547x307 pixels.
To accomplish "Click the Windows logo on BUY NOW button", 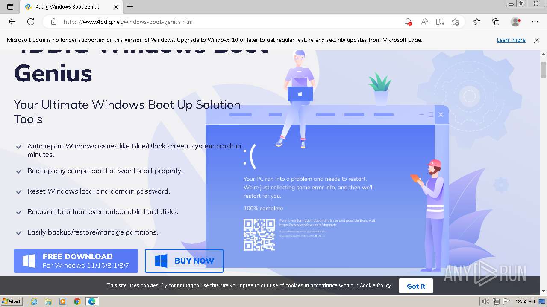I will tap(161, 261).
